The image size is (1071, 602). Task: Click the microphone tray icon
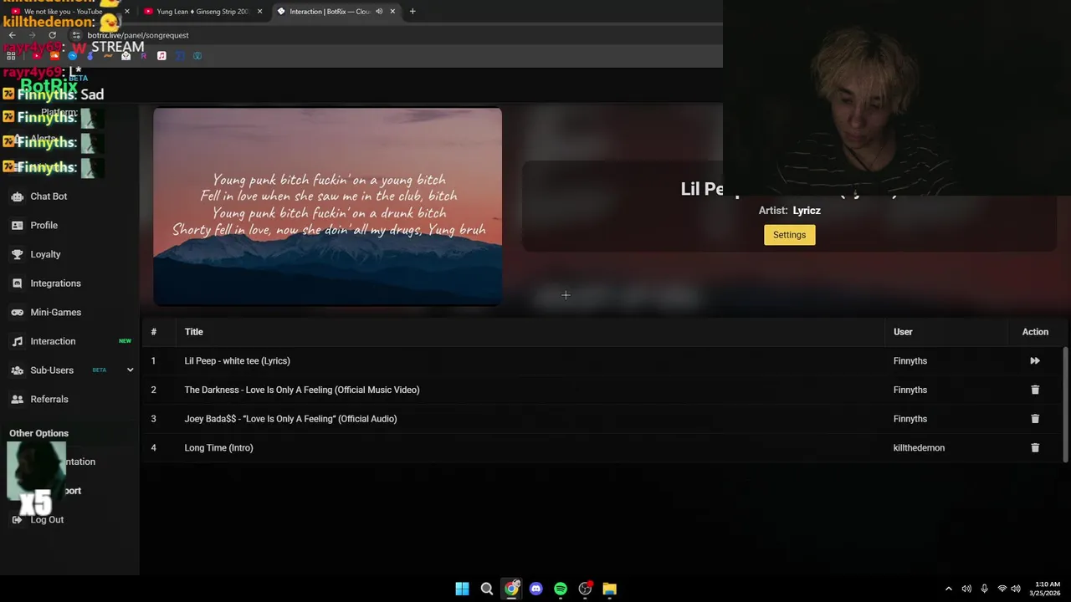click(x=984, y=589)
